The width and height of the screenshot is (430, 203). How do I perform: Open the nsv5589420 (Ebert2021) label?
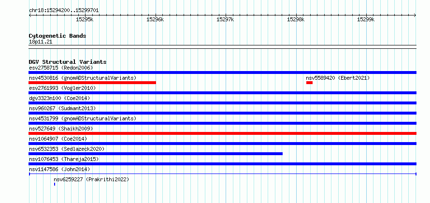coord(338,78)
